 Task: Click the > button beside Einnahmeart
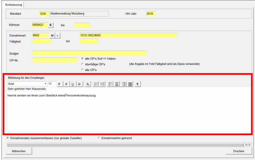(57, 36)
